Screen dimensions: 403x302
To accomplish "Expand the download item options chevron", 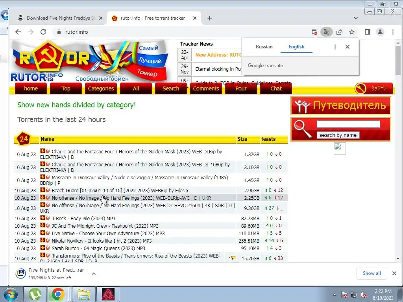I will click(x=94, y=274).
